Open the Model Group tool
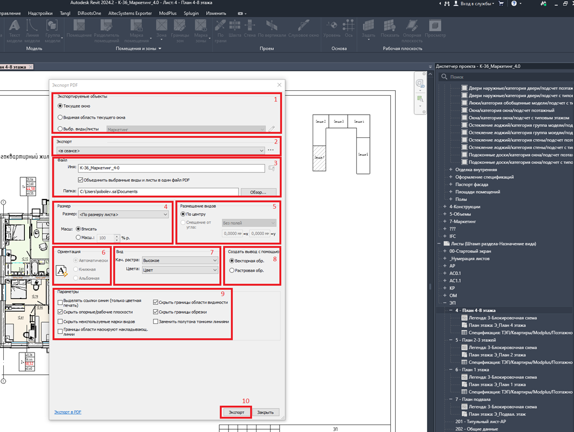 (x=52, y=30)
